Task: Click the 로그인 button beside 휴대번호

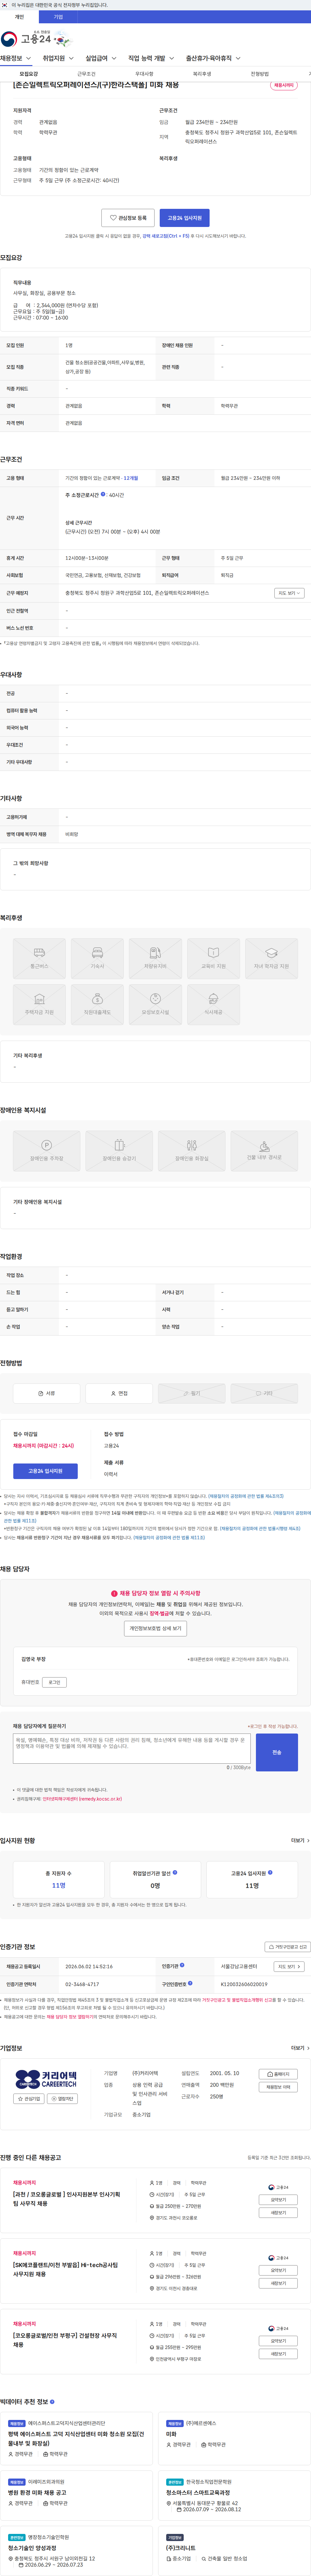Action: click(x=54, y=1682)
